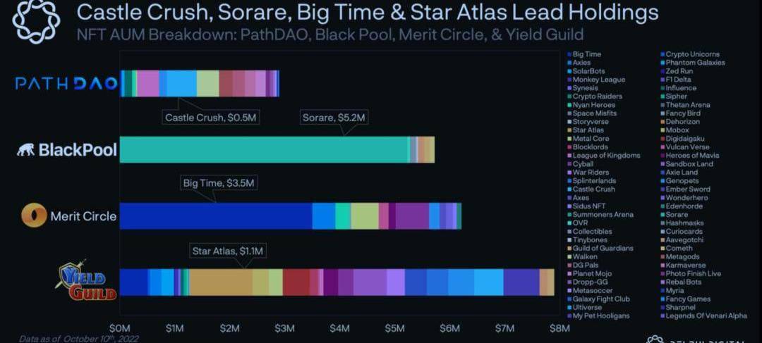Click the $4M x-axis label
This screenshot has width=762, height=343.
pyautogui.click(x=339, y=328)
